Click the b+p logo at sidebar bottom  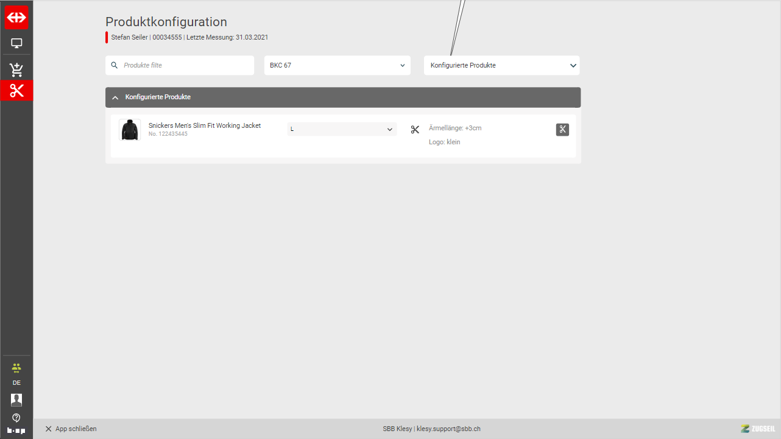tap(16, 430)
